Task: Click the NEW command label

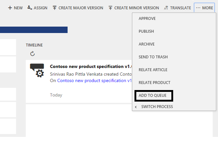Action: point(18,8)
